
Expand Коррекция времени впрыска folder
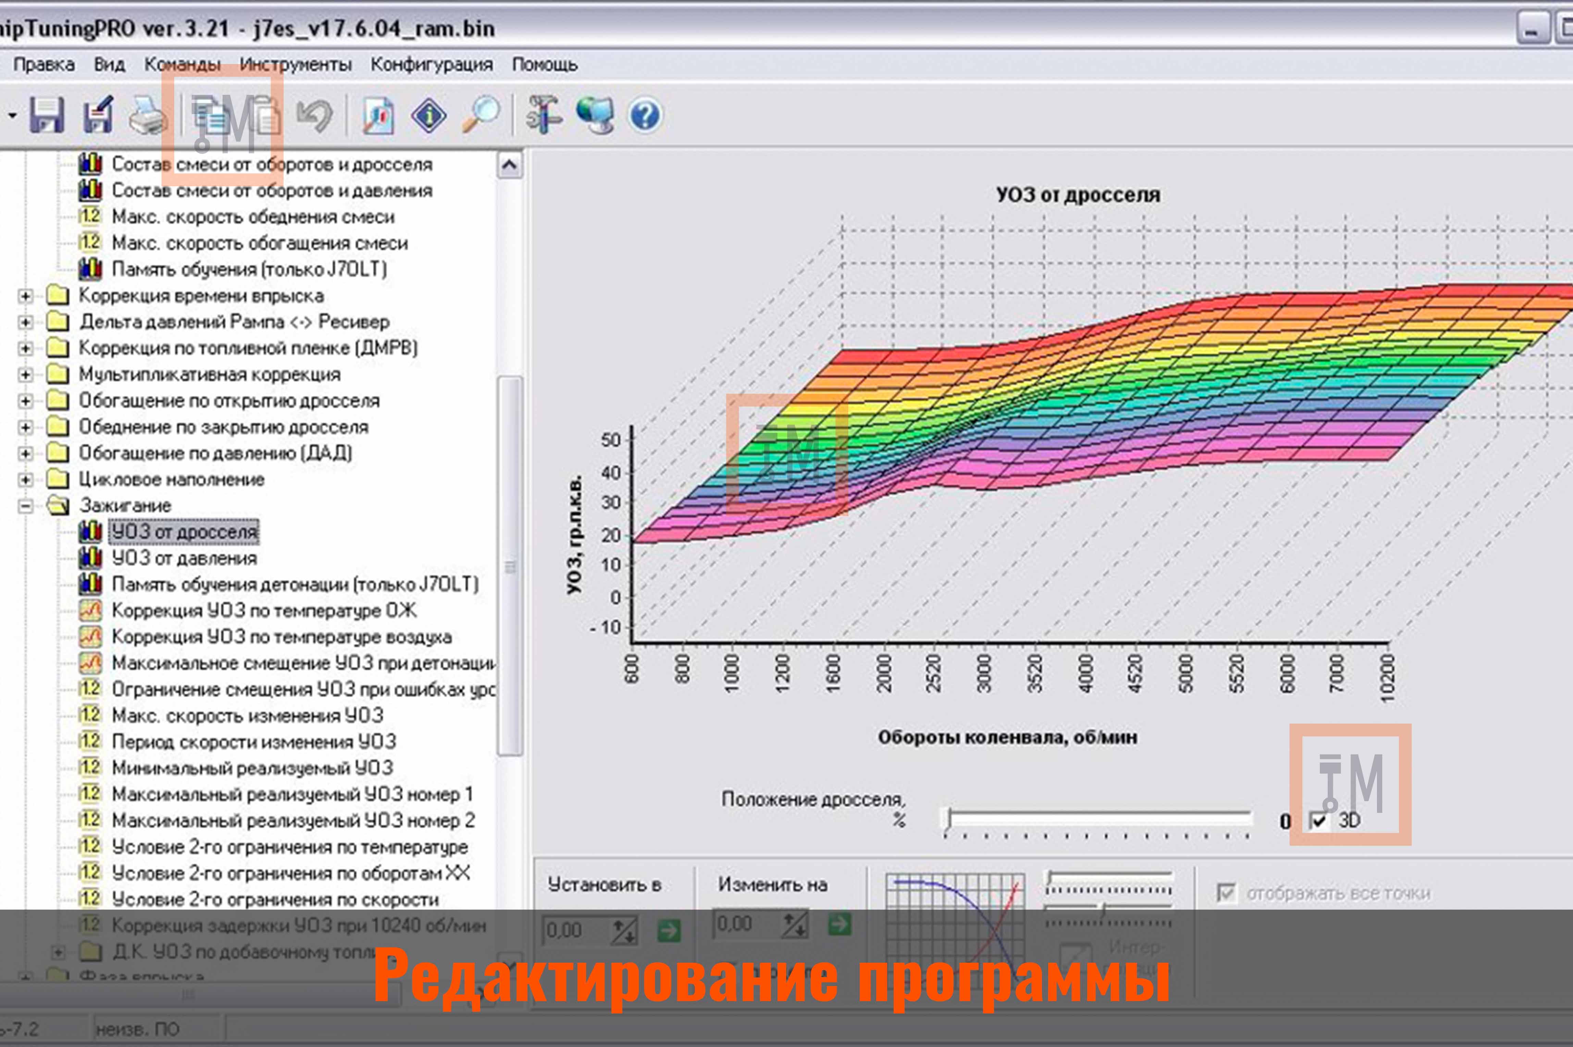tap(25, 295)
